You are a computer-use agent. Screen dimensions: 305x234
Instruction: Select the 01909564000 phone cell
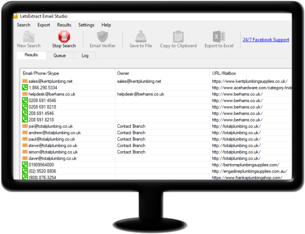pyautogui.click(x=41, y=165)
